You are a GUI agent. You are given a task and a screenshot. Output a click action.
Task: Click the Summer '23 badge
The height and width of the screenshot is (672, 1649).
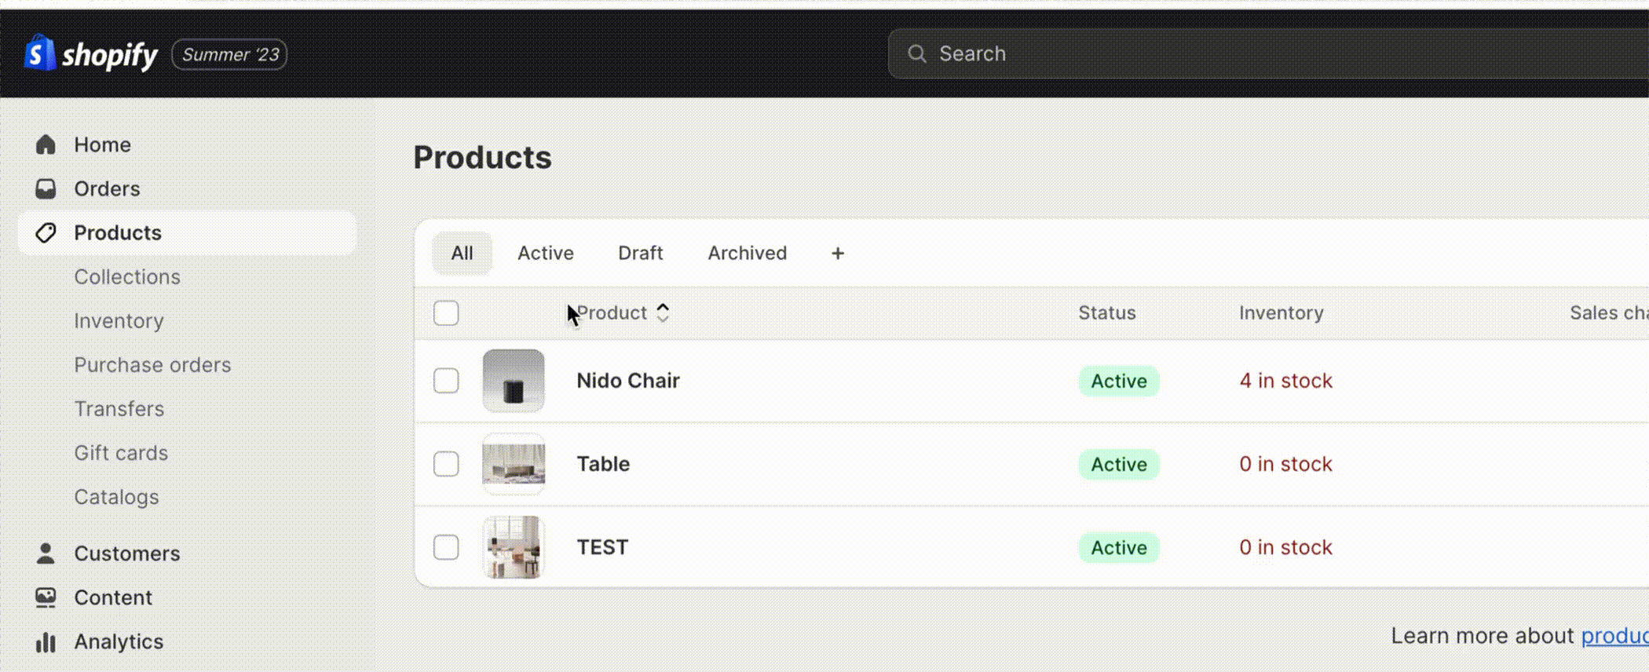pyautogui.click(x=229, y=54)
